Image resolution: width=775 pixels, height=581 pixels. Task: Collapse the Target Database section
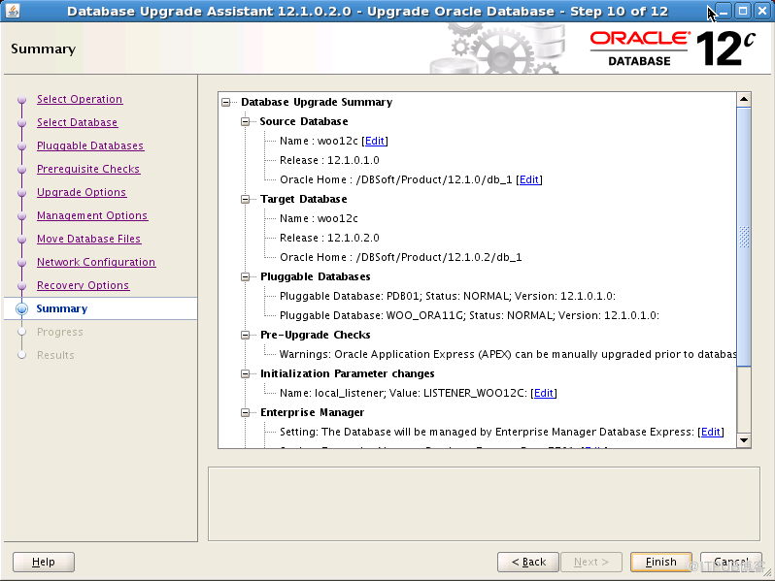pyautogui.click(x=245, y=200)
